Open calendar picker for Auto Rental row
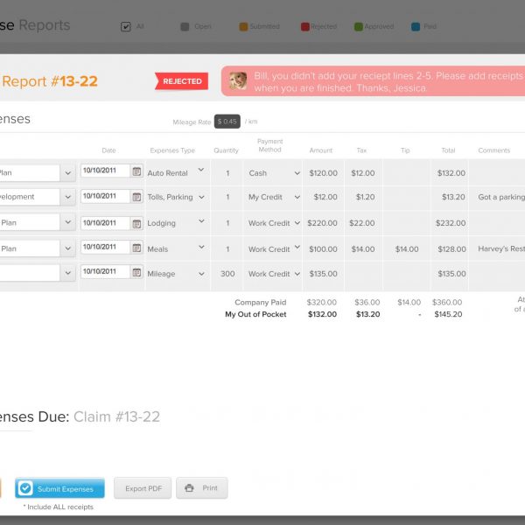 click(x=136, y=171)
